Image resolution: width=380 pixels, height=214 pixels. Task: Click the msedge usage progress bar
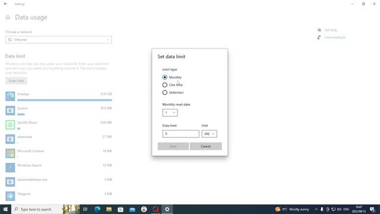tap(65, 100)
